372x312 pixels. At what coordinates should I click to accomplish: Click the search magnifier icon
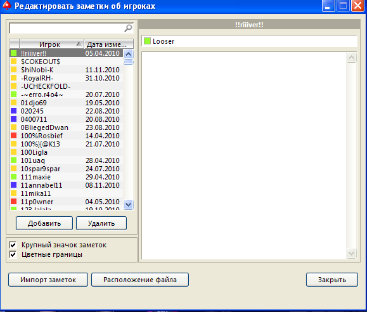point(128,28)
